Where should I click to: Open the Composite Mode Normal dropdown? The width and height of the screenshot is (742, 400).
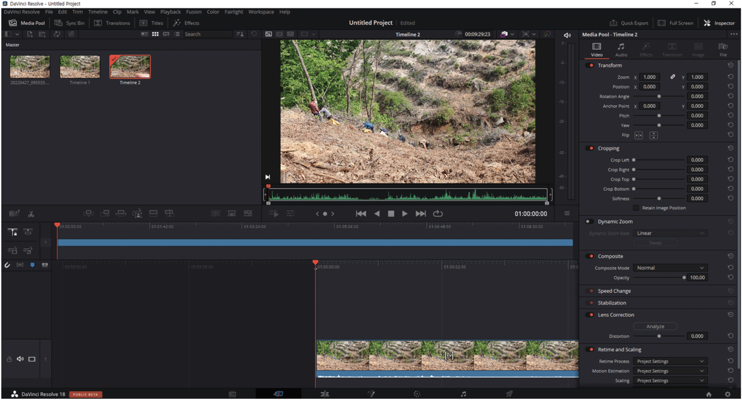[670, 268]
